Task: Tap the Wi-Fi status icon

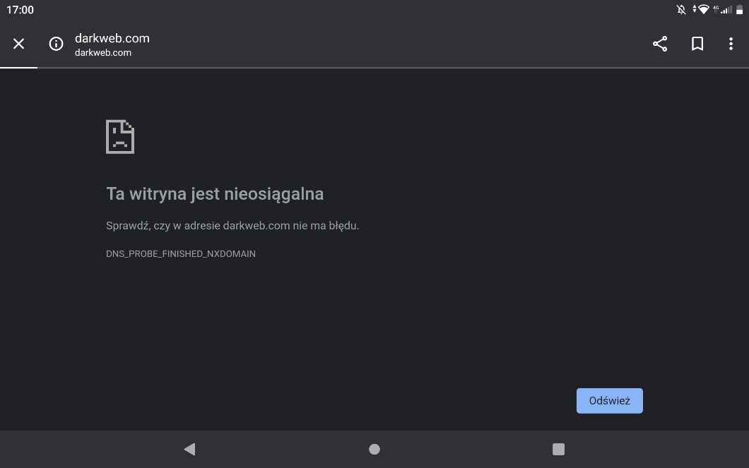Action: (x=702, y=10)
